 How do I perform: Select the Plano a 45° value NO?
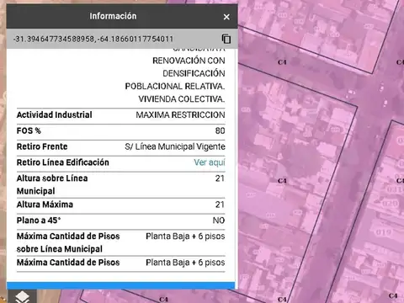coord(219,221)
